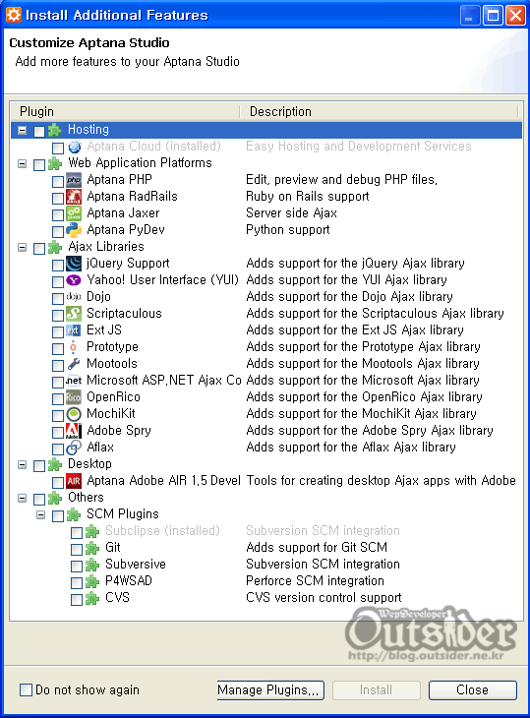Tick the Aptana Adobe AIR checkbox
The height and width of the screenshot is (718, 530).
(x=58, y=482)
